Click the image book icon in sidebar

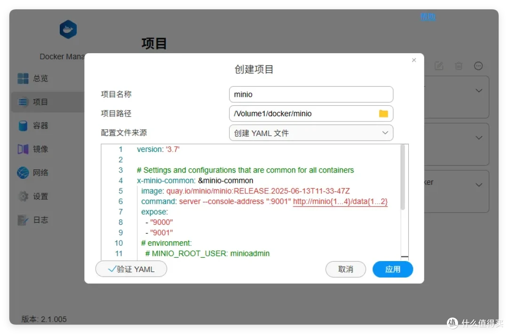[x=23, y=149]
